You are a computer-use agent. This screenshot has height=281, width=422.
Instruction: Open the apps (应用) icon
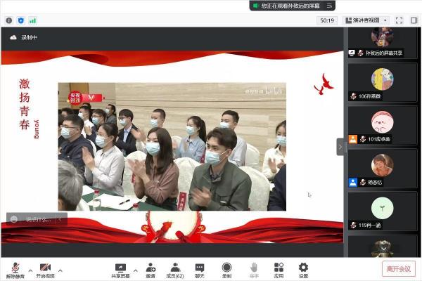[279, 268]
